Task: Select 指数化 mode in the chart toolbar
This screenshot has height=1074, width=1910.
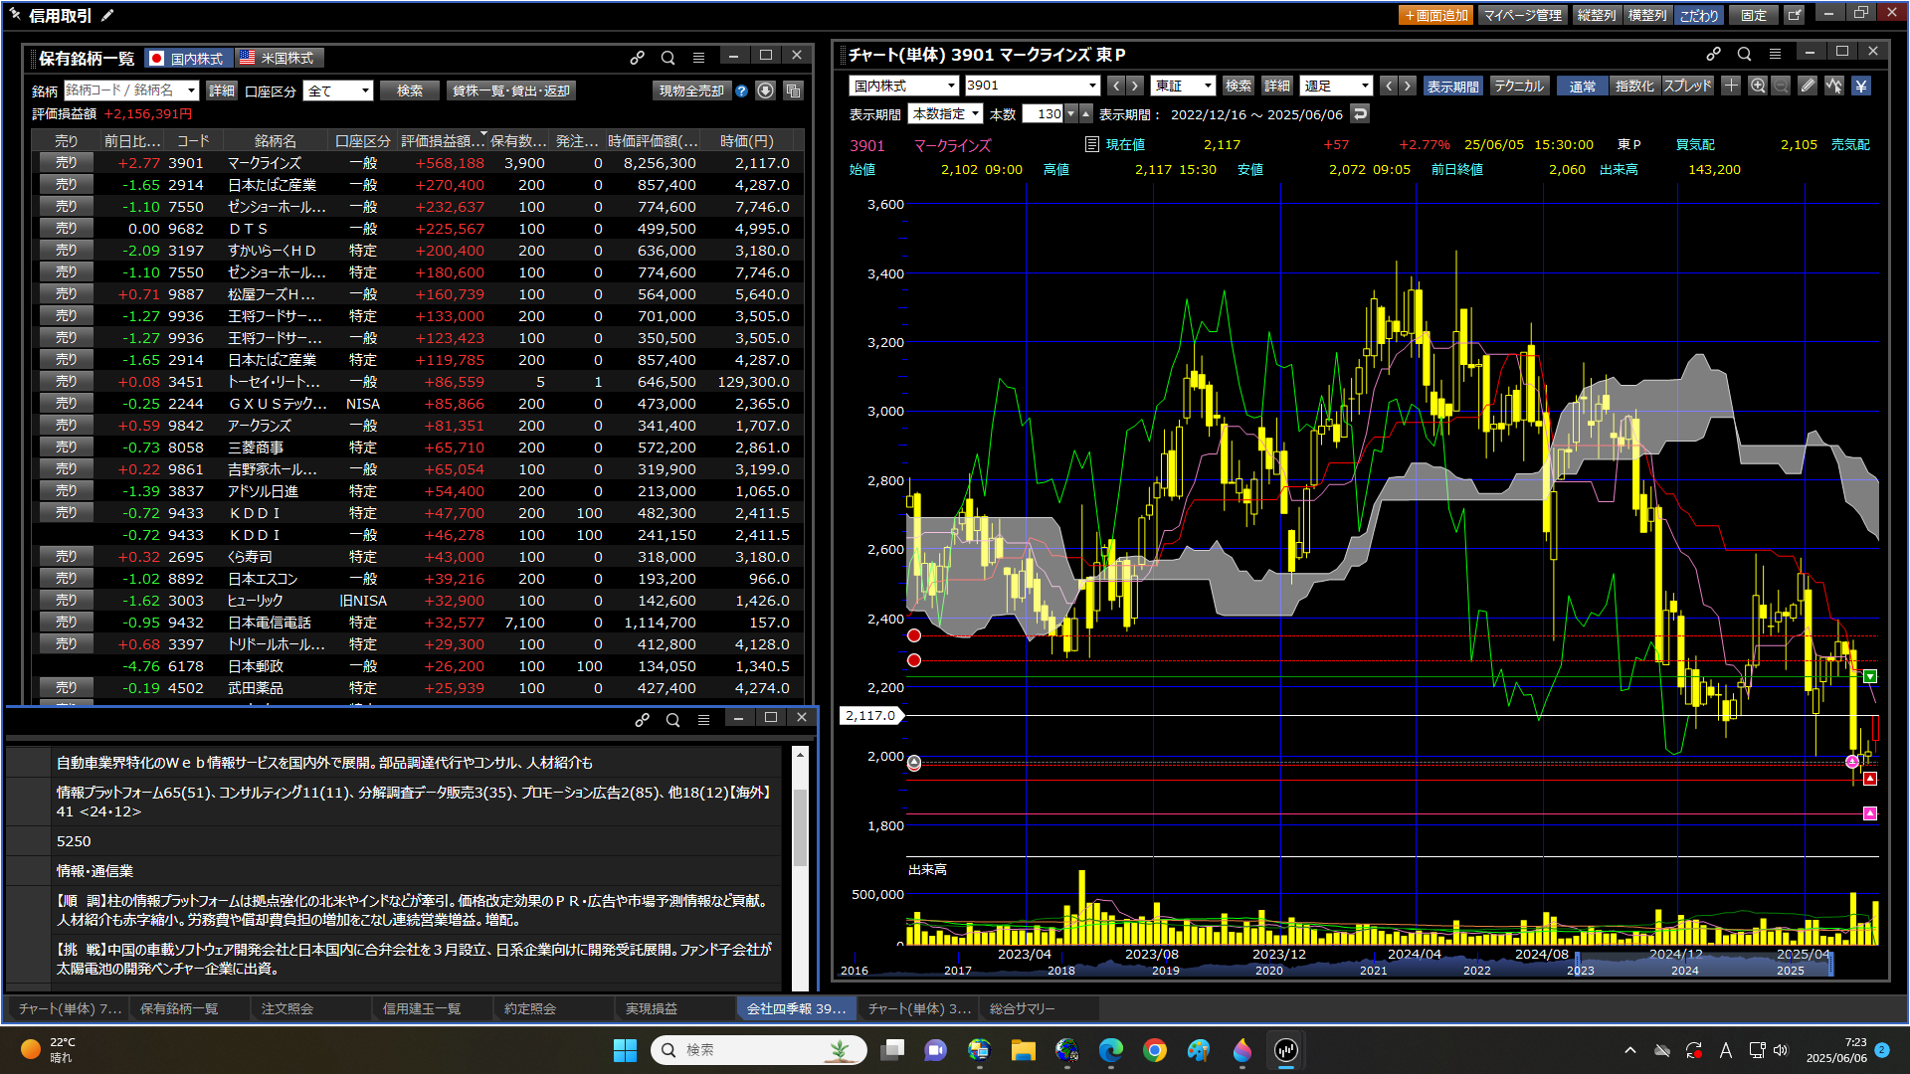Action: 1634,87
